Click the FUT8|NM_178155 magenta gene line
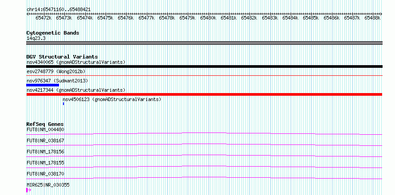 click(204, 167)
